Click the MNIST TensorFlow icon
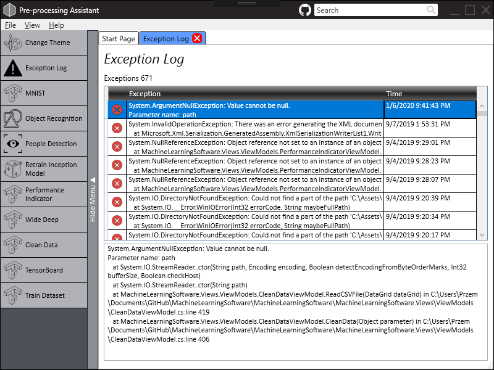 [13, 93]
